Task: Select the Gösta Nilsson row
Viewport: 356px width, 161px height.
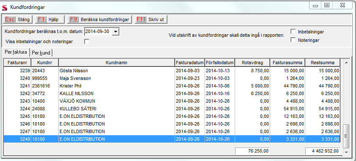Action: [x=172, y=71]
